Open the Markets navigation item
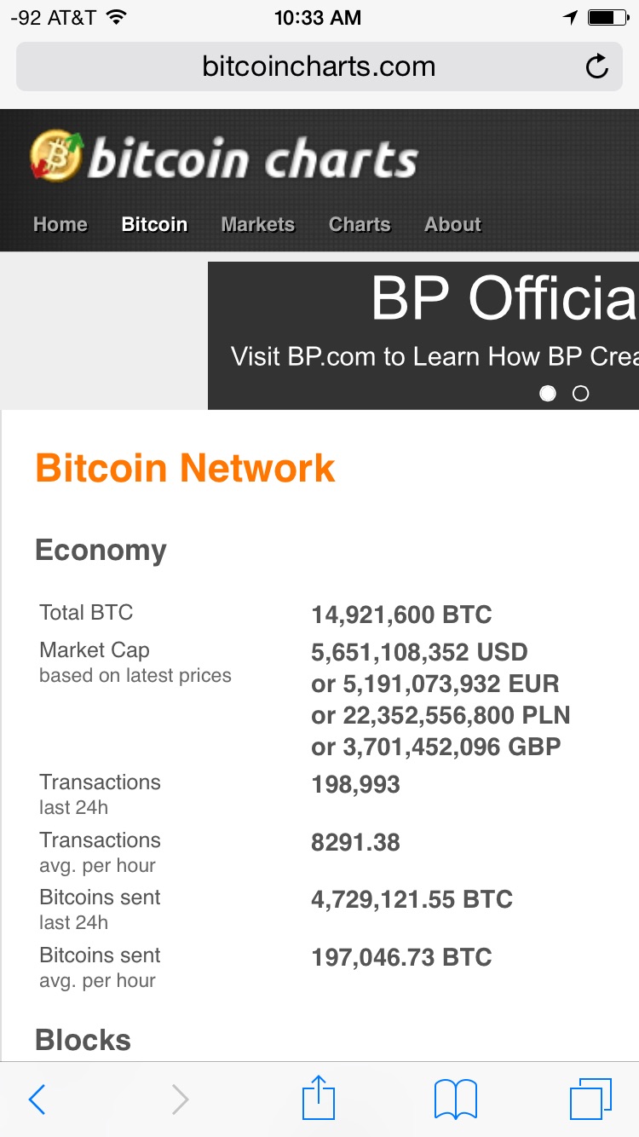Viewport: 639px width, 1137px height. tap(258, 224)
